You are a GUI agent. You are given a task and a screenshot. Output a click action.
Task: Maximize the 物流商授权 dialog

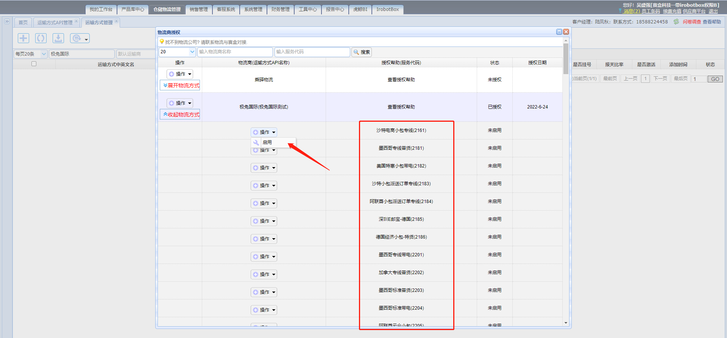pos(559,32)
